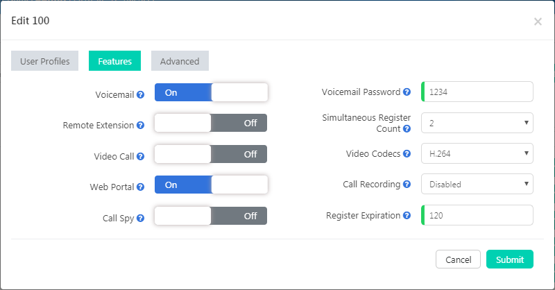Turn on the Call Spy toggle
Viewport: 555px width, 290px height.
pos(211,216)
